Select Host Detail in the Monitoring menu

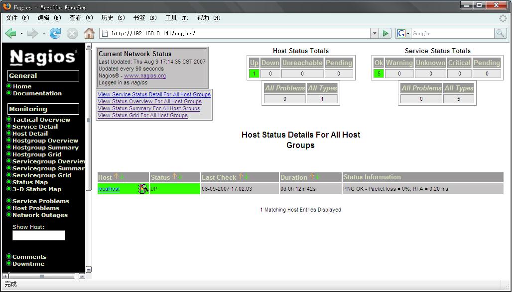tap(30, 134)
